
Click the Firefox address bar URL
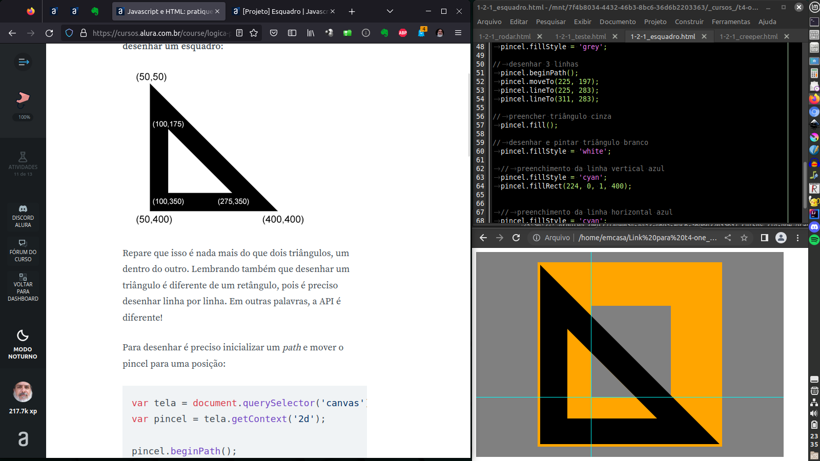coord(161,33)
